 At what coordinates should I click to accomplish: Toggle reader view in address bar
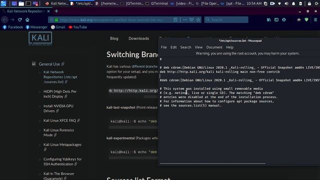coord(175,20)
